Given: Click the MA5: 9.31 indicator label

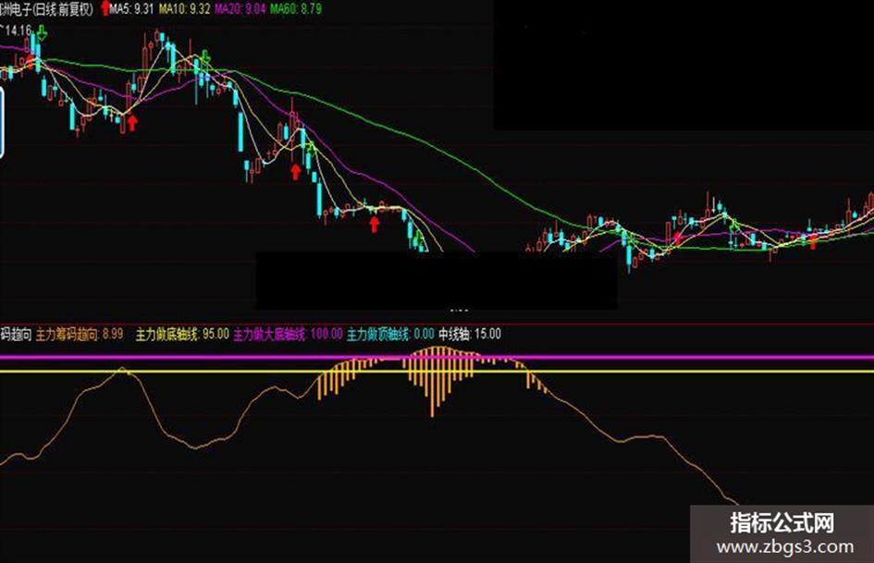Looking at the screenshot, I should (131, 8).
